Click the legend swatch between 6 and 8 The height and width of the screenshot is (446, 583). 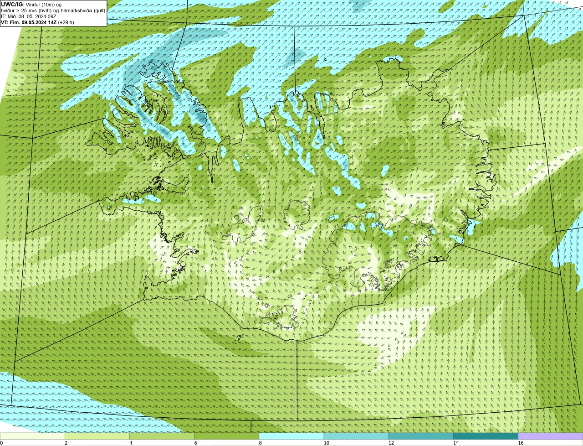(227, 436)
